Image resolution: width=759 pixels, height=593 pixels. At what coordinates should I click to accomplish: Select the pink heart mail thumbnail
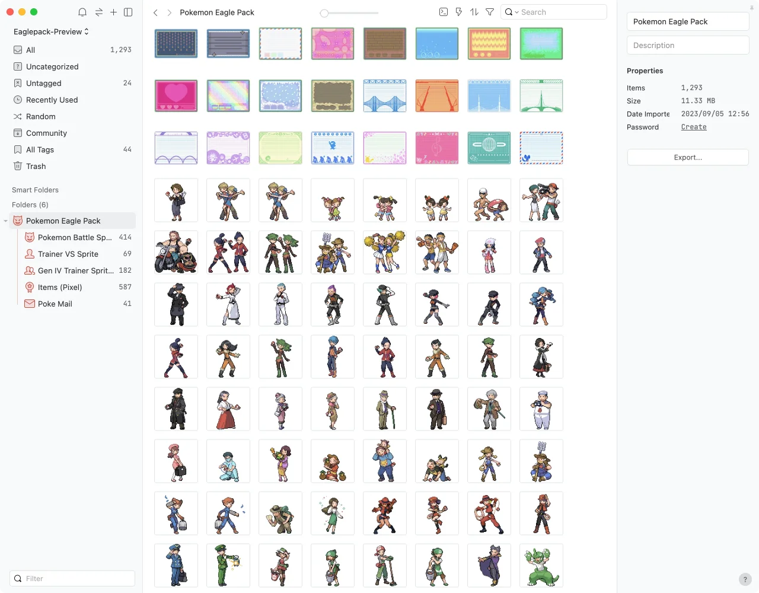[176, 96]
